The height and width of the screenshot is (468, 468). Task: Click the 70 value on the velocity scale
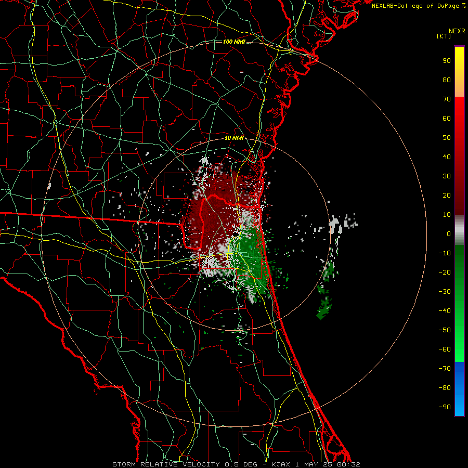[447, 99]
